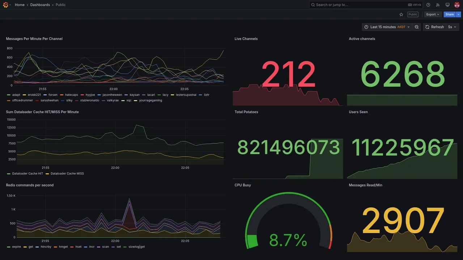Screen dimensions: 463x260
Task: Click the Share button
Action: tap(450, 14)
